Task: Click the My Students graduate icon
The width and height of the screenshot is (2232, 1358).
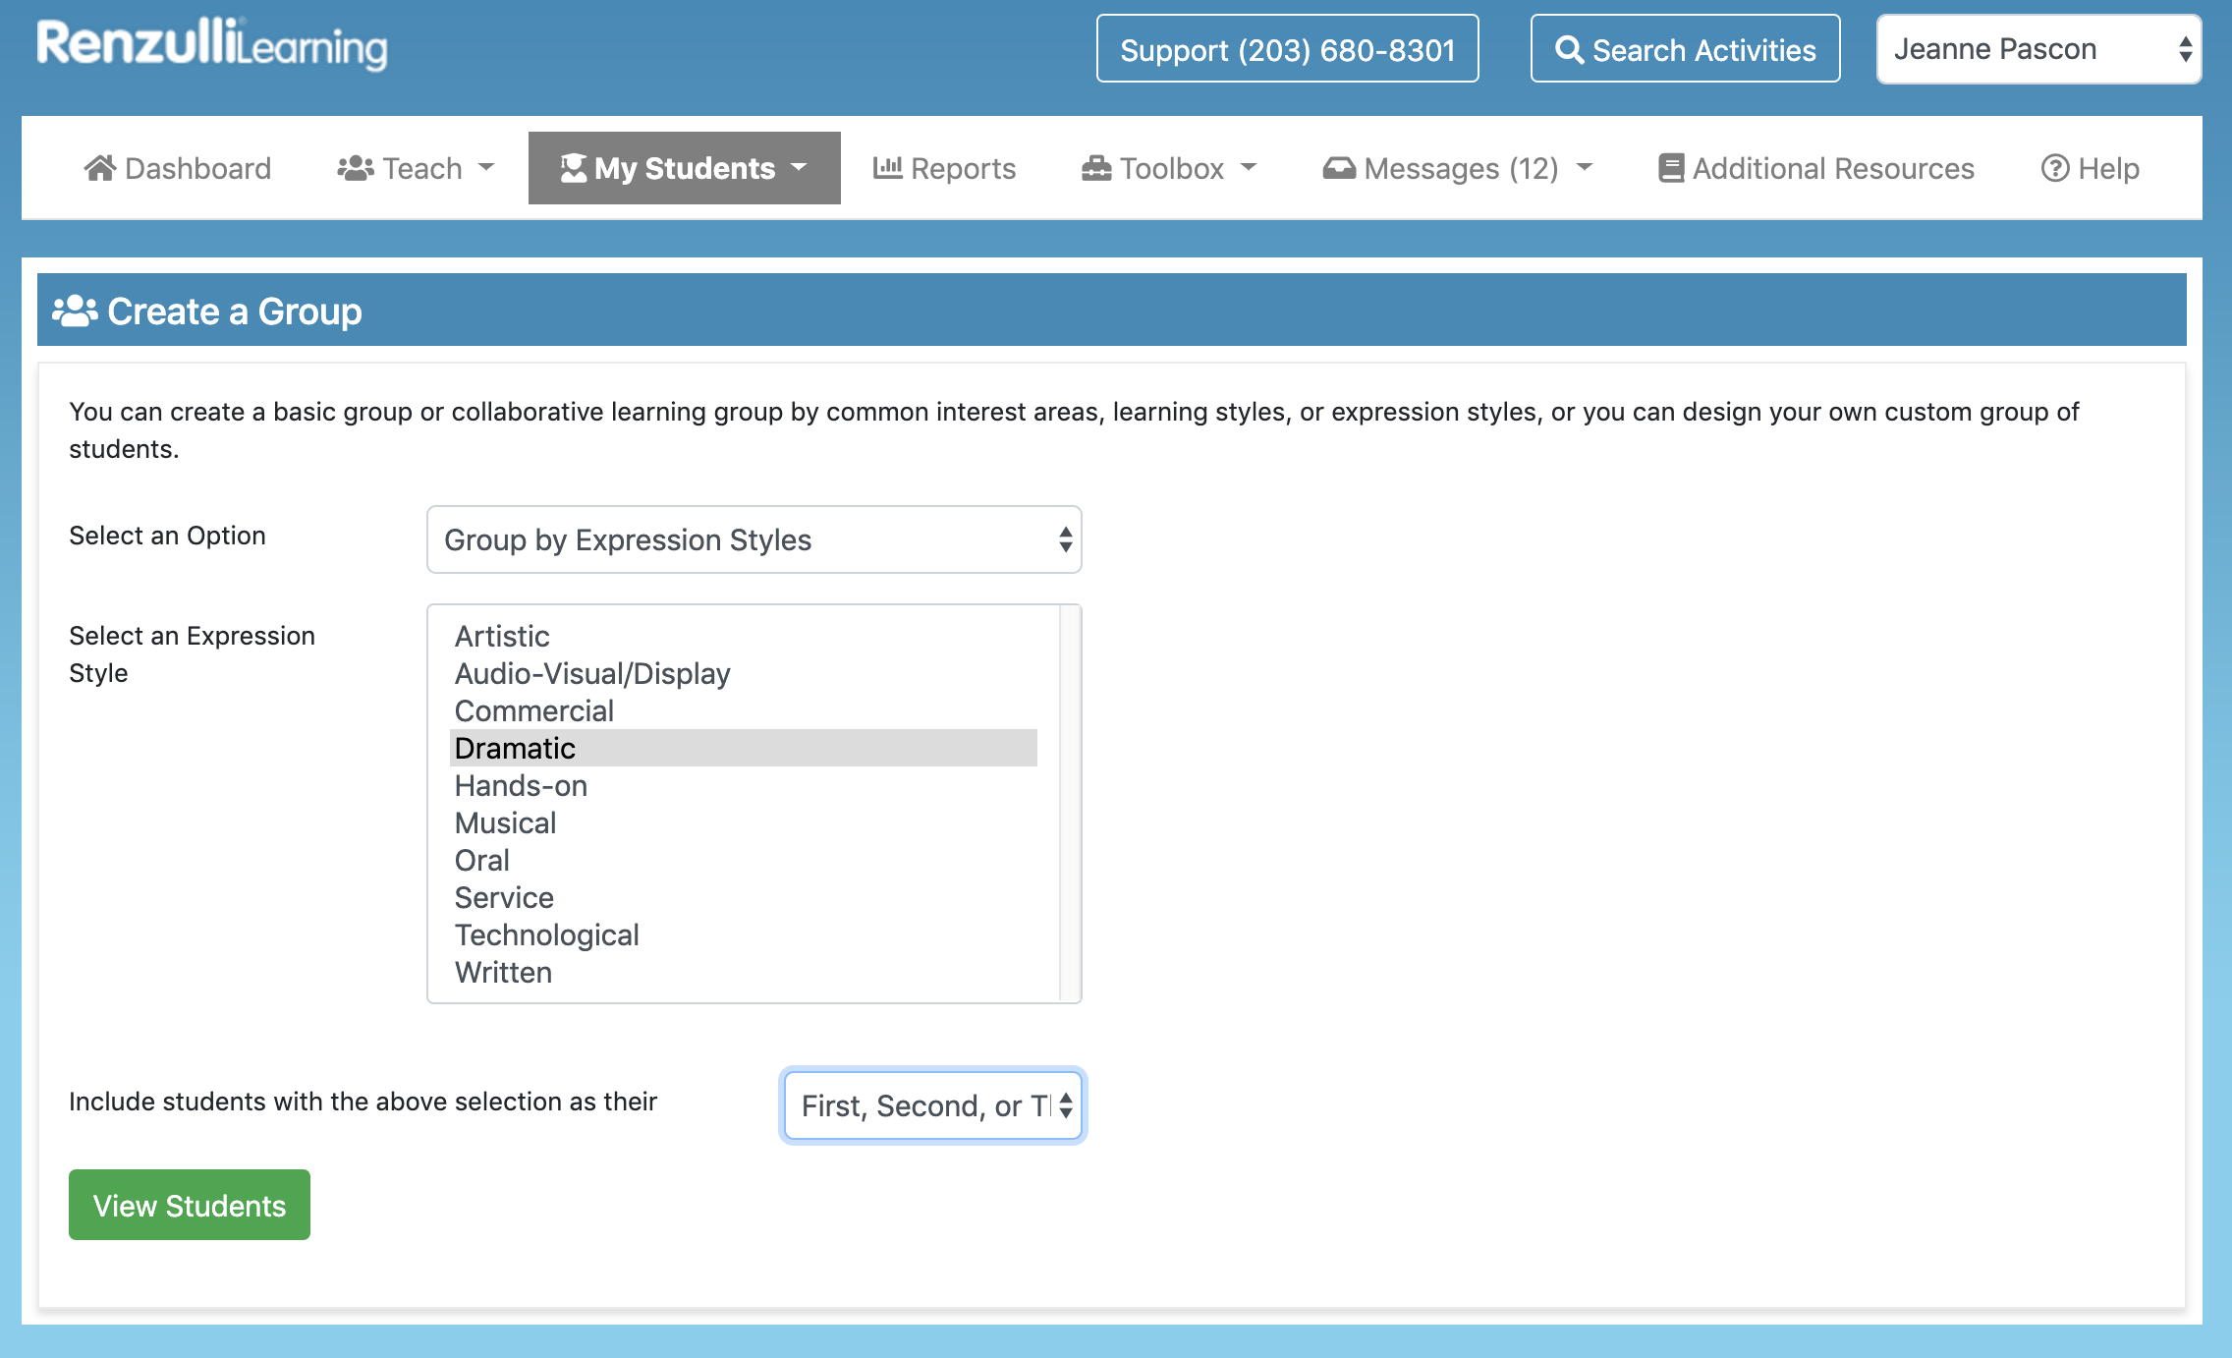Action: (x=574, y=168)
